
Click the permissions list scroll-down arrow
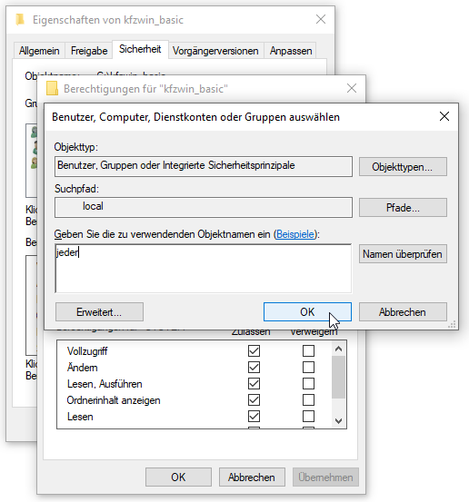pyautogui.click(x=338, y=420)
